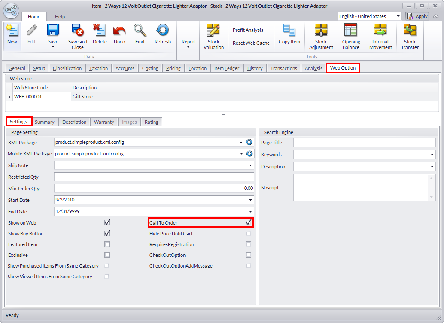The width and height of the screenshot is (444, 323).
Task: Open the Warranty sub-tab
Action: click(x=104, y=122)
